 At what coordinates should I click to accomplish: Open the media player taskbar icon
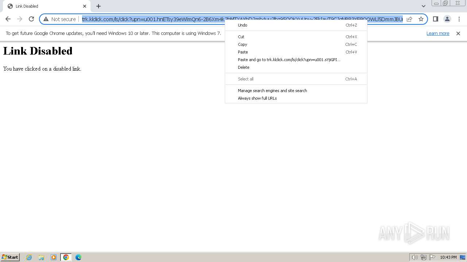click(54, 257)
